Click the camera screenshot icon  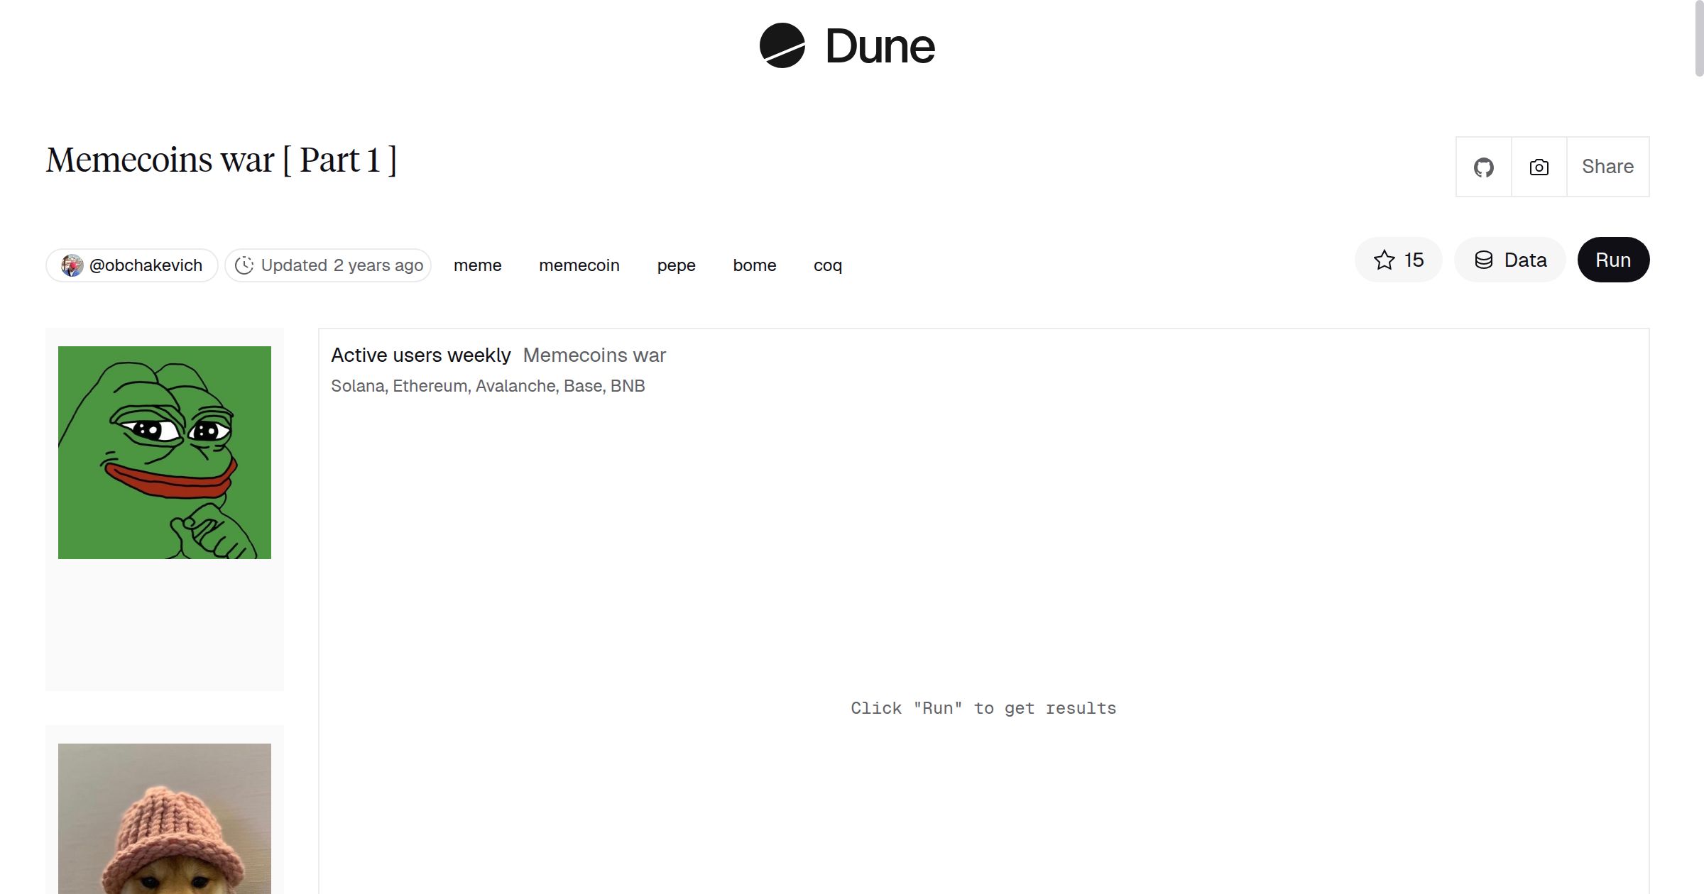(1539, 166)
